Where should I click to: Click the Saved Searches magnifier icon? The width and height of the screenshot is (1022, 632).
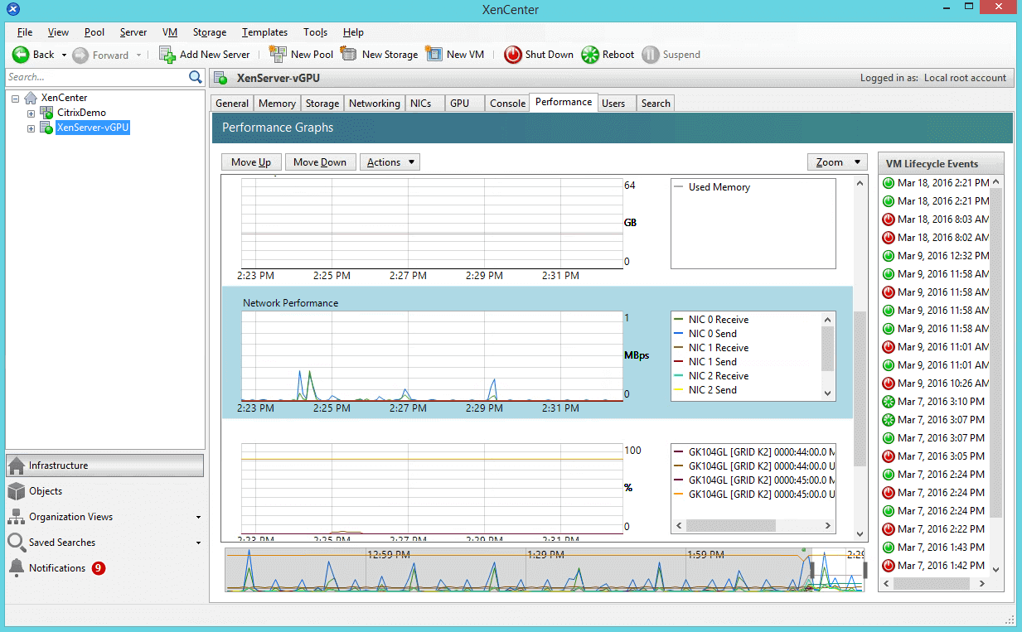tap(17, 543)
